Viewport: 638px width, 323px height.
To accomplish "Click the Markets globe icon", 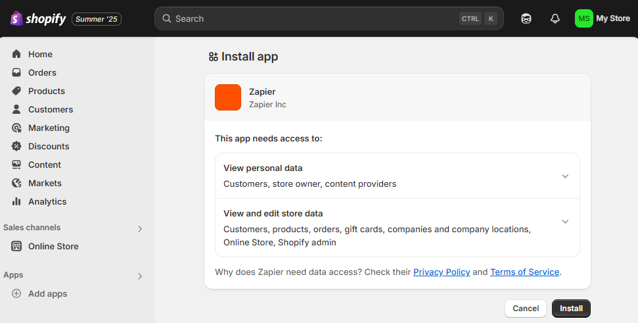I will pos(16,183).
